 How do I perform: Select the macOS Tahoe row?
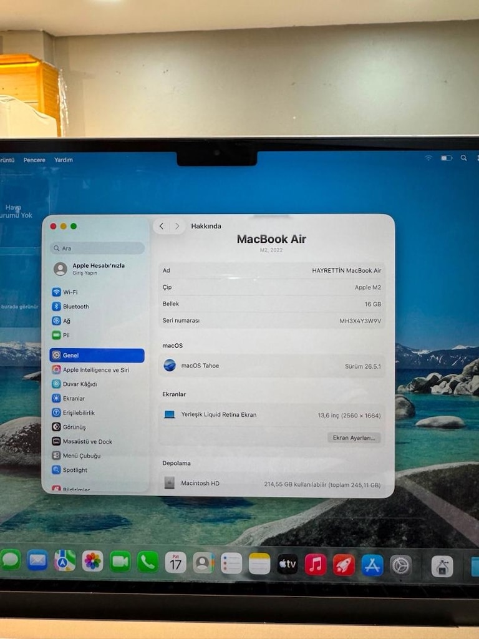pyautogui.click(x=272, y=366)
